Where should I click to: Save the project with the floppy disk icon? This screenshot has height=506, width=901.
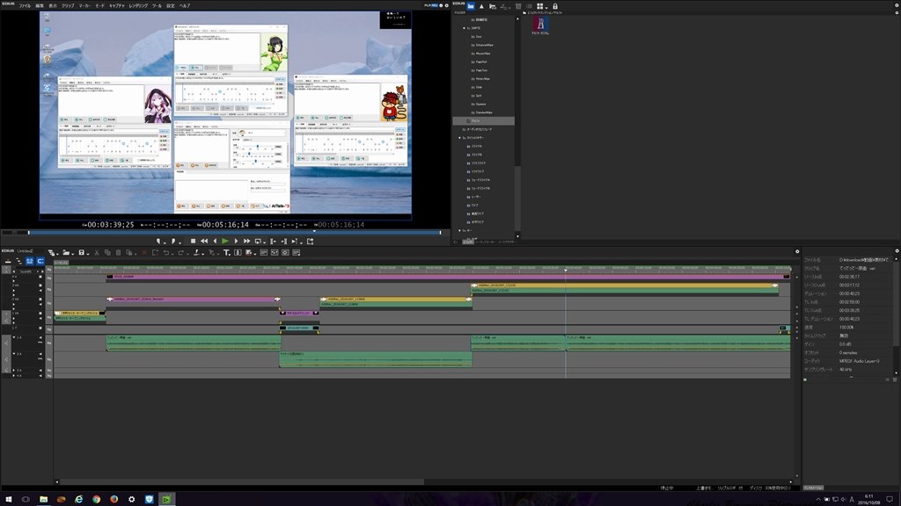pos(81,252)
